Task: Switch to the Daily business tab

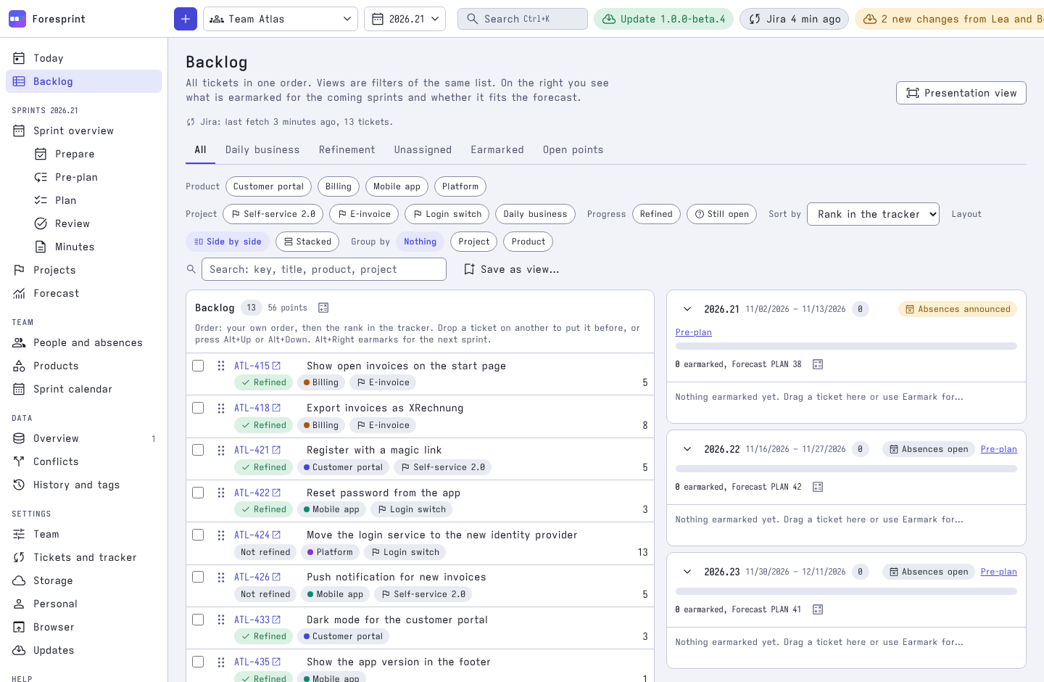Action: 262,149
